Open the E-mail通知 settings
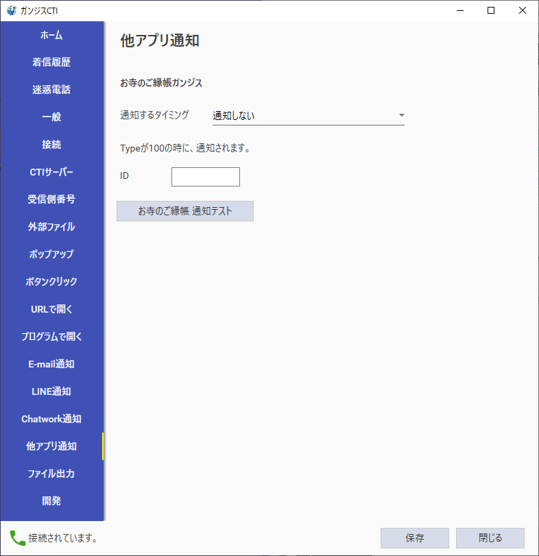The image size is (539, 556). point(51,364)
